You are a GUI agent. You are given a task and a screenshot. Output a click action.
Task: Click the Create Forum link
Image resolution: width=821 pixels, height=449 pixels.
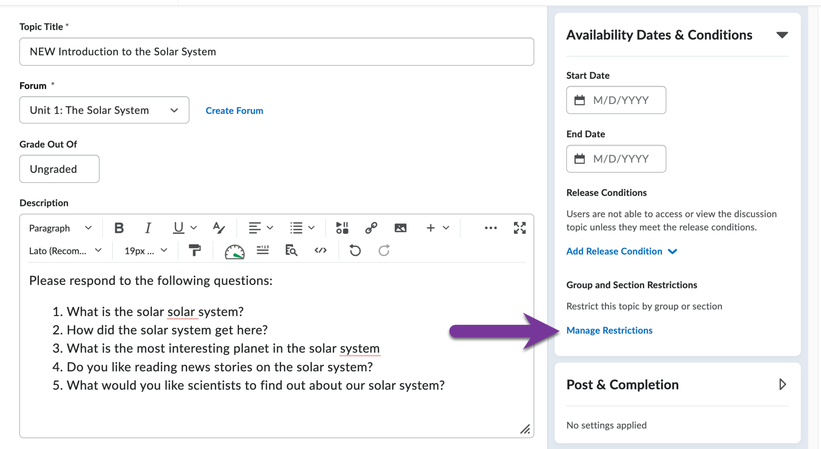point(235,110)
